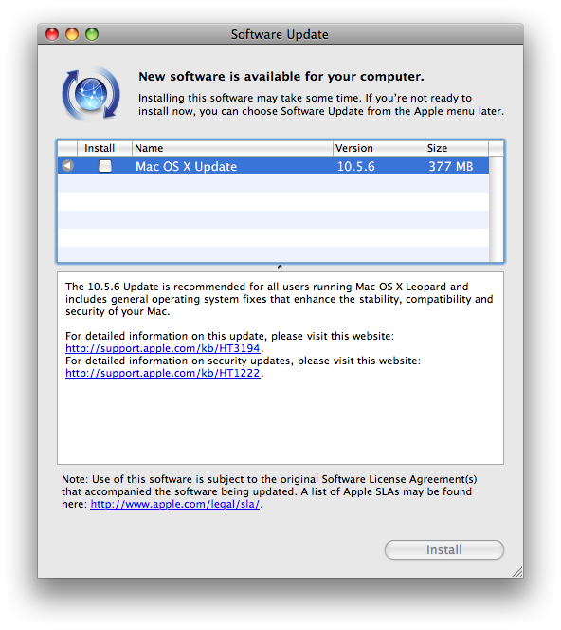
Task: Open the apple.com/legal/sla link
Action: tap(175, 504)
